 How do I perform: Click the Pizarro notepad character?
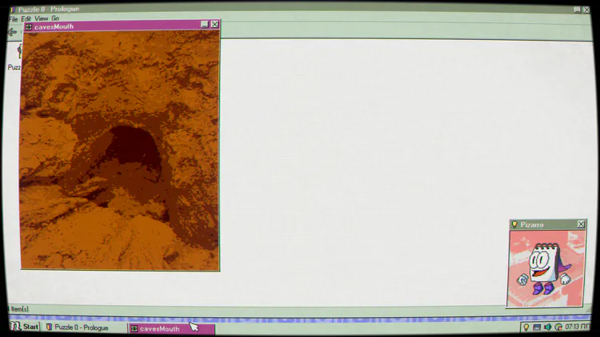point(544,268)
